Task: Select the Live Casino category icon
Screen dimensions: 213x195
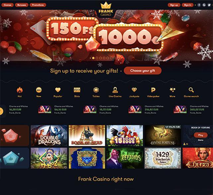Action: point(115,90)
